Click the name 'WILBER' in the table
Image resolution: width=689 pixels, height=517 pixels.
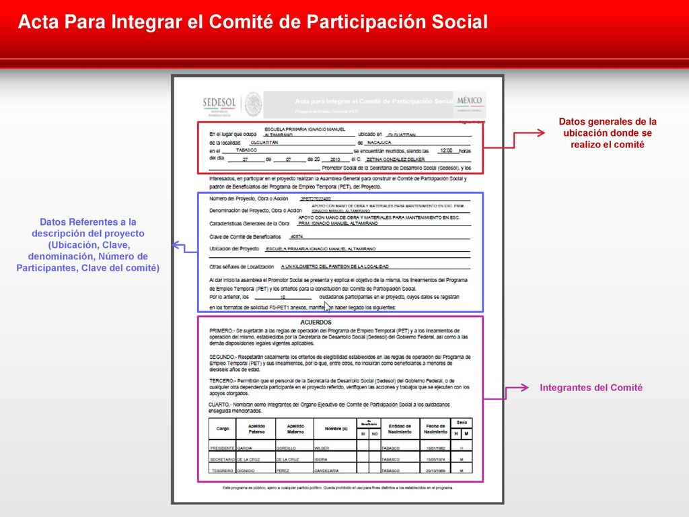pos(322,448)
